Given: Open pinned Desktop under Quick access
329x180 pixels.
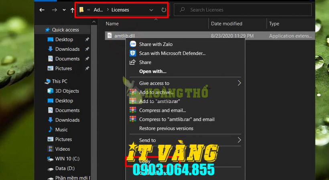Looking at the screenshot, I should [x=64, y=39].
